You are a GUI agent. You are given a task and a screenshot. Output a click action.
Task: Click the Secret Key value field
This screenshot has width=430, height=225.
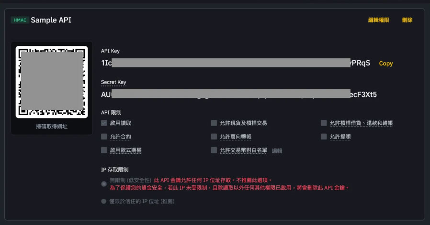(x=238, y=94)
